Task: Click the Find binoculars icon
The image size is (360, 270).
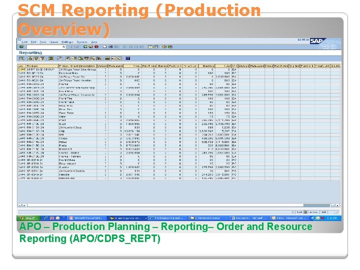Action: 110,47
